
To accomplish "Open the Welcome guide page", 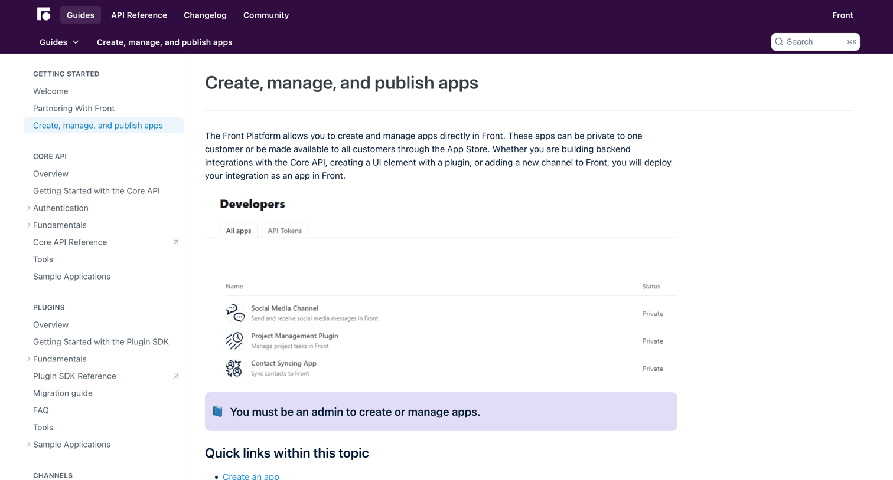I will pos(51,91).
